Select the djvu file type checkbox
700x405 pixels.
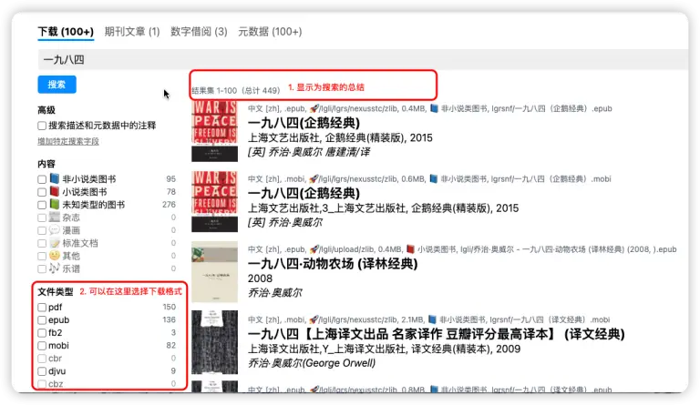(42, 371)
